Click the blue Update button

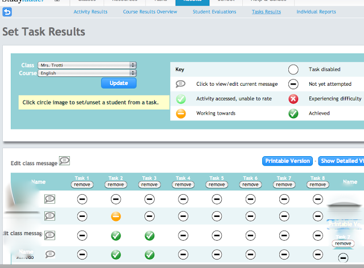(119, 83)
